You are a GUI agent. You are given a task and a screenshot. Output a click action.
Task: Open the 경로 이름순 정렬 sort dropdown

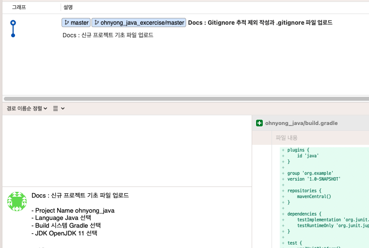coord(27,108)
